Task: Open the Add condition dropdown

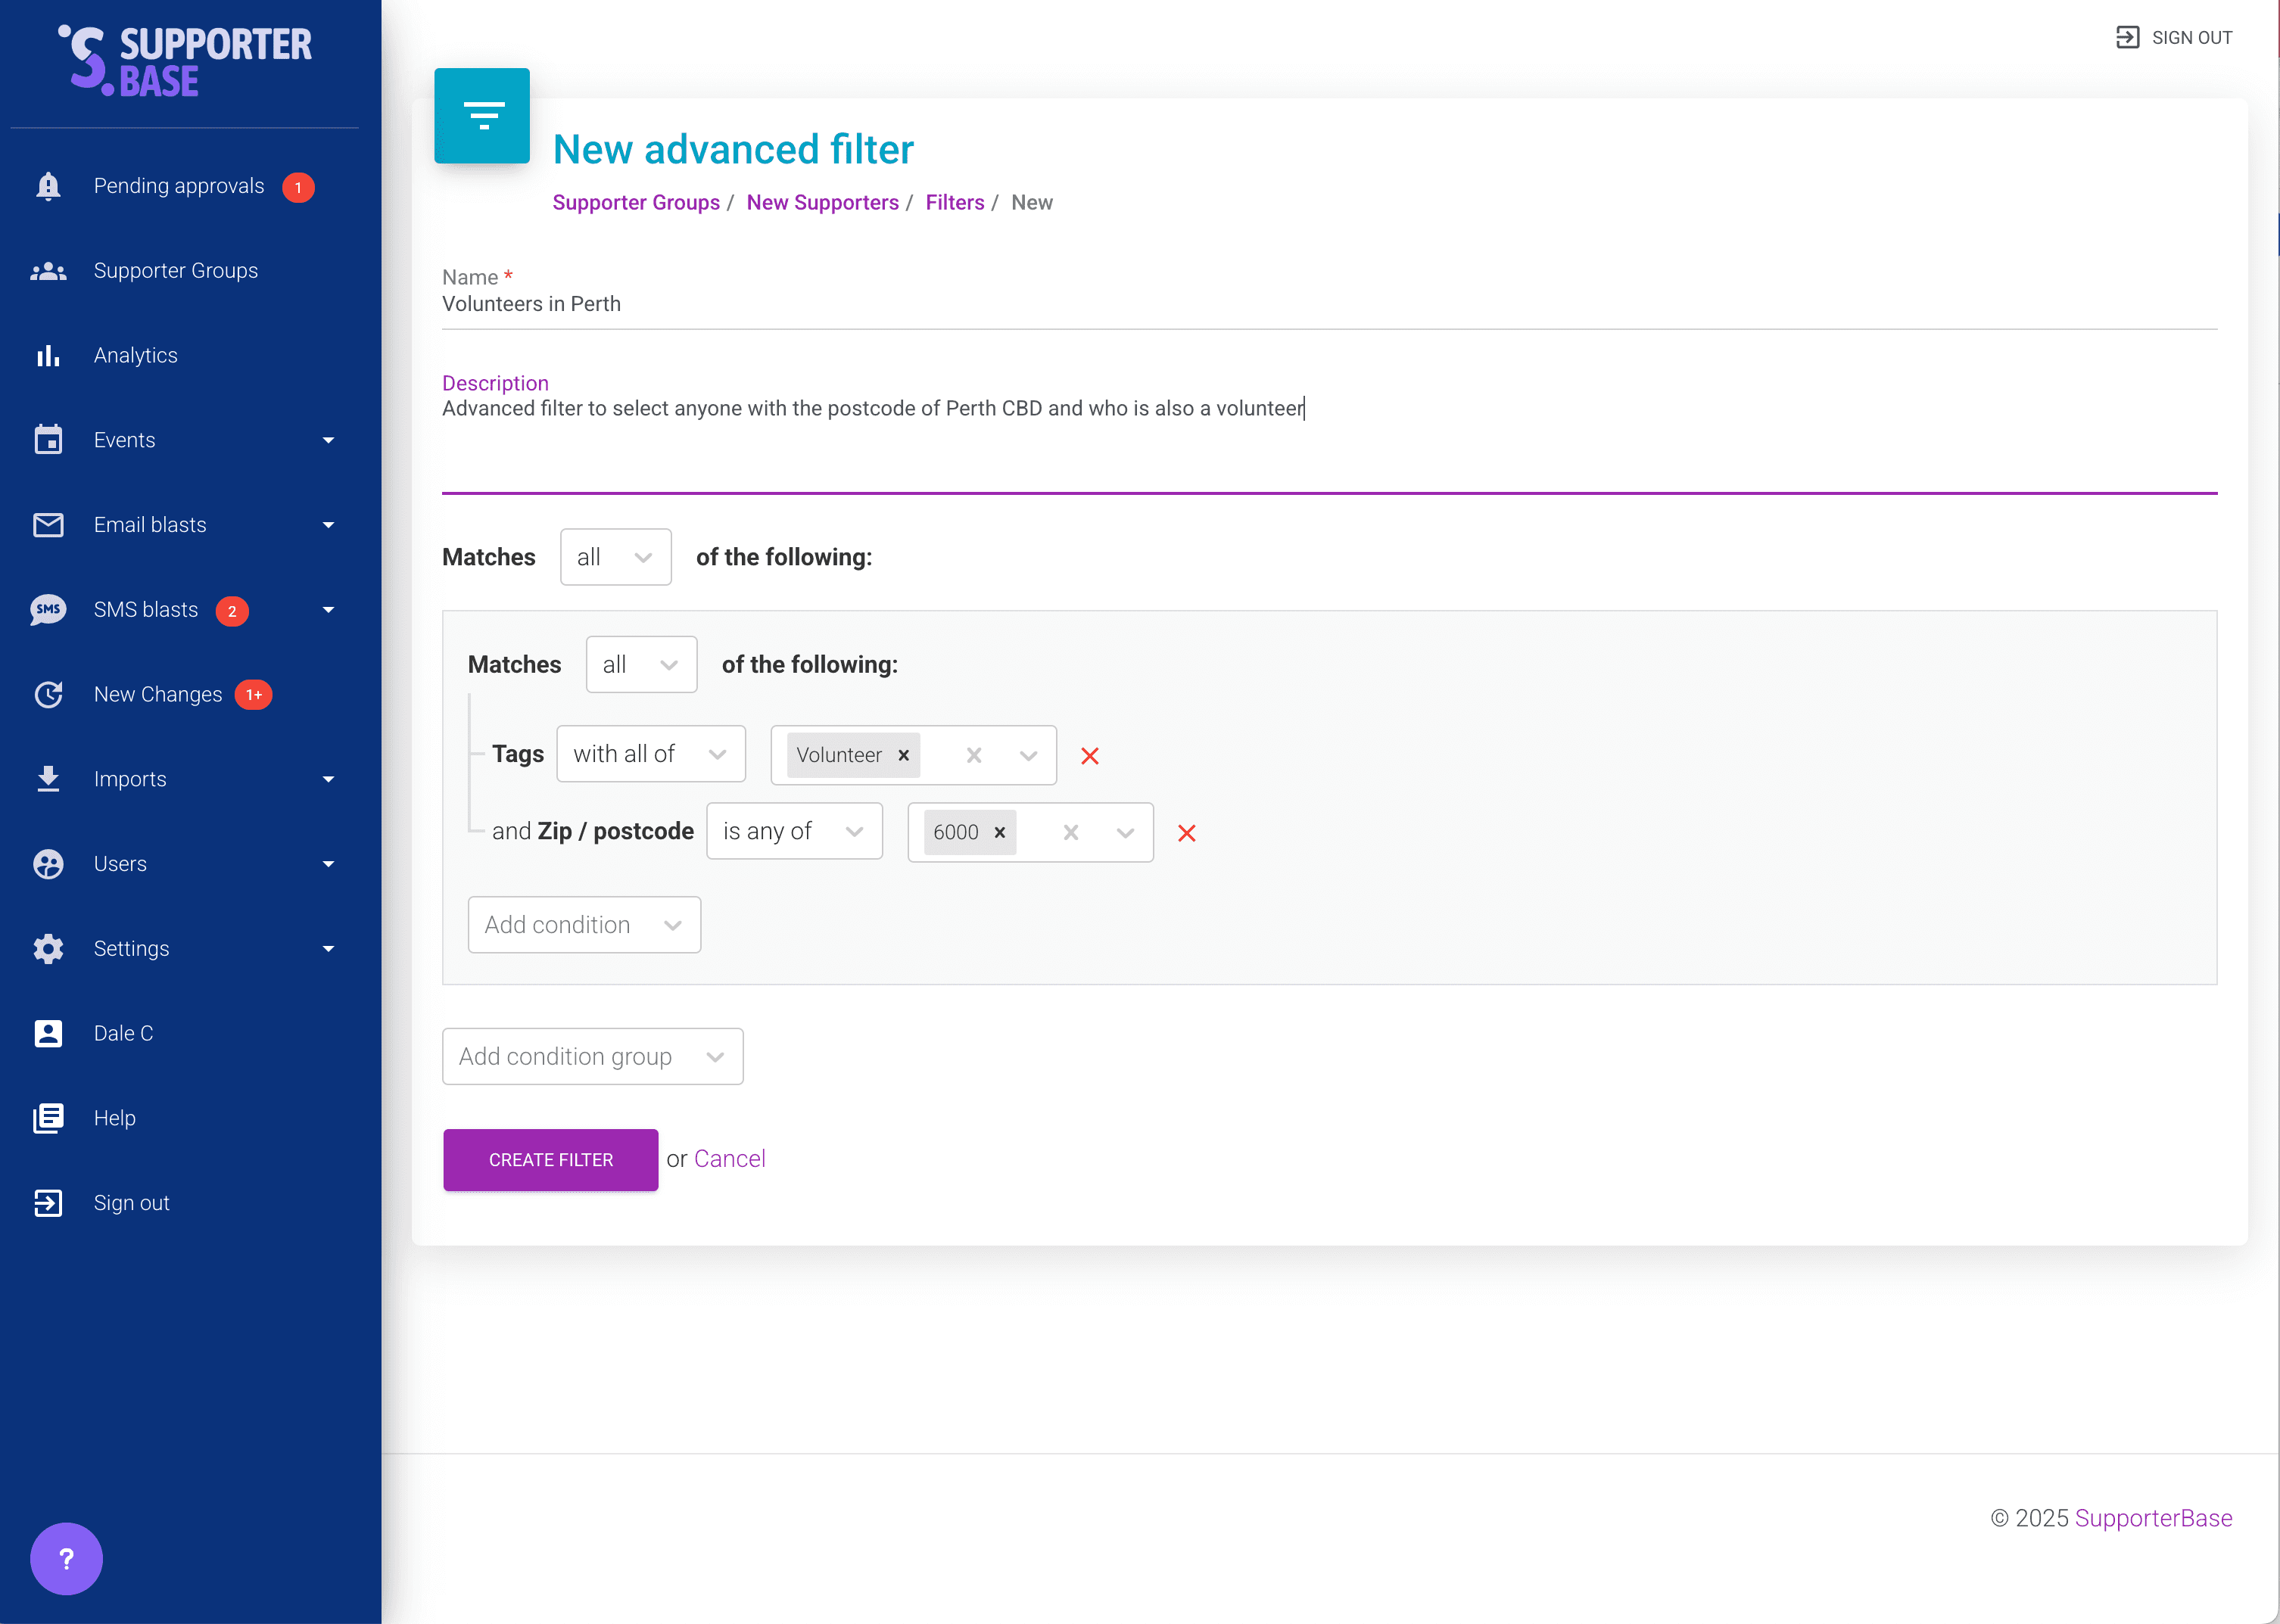Action: coord(584,925)
